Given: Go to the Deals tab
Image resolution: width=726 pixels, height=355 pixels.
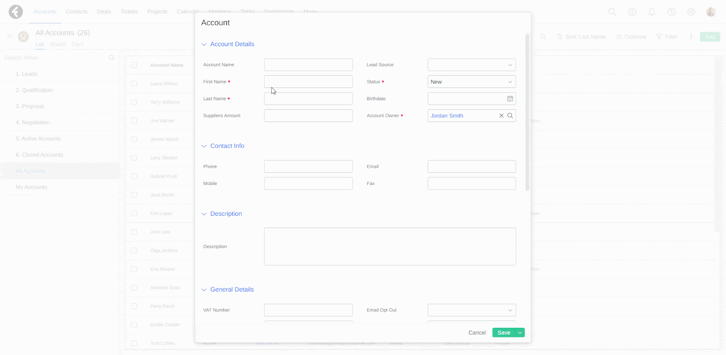Looking at the screenshot, I should coord(104,12).
